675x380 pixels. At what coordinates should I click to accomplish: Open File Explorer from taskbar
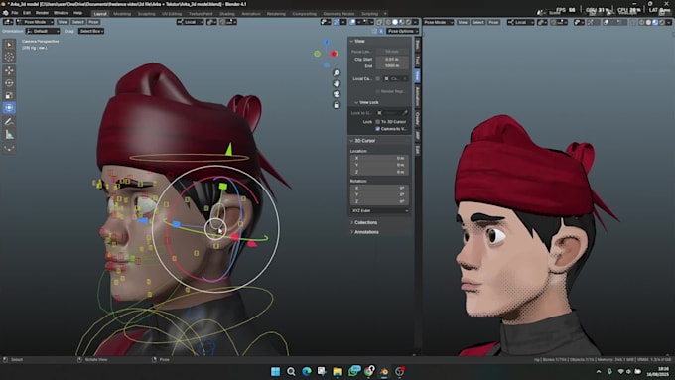[x=337, y=371]
